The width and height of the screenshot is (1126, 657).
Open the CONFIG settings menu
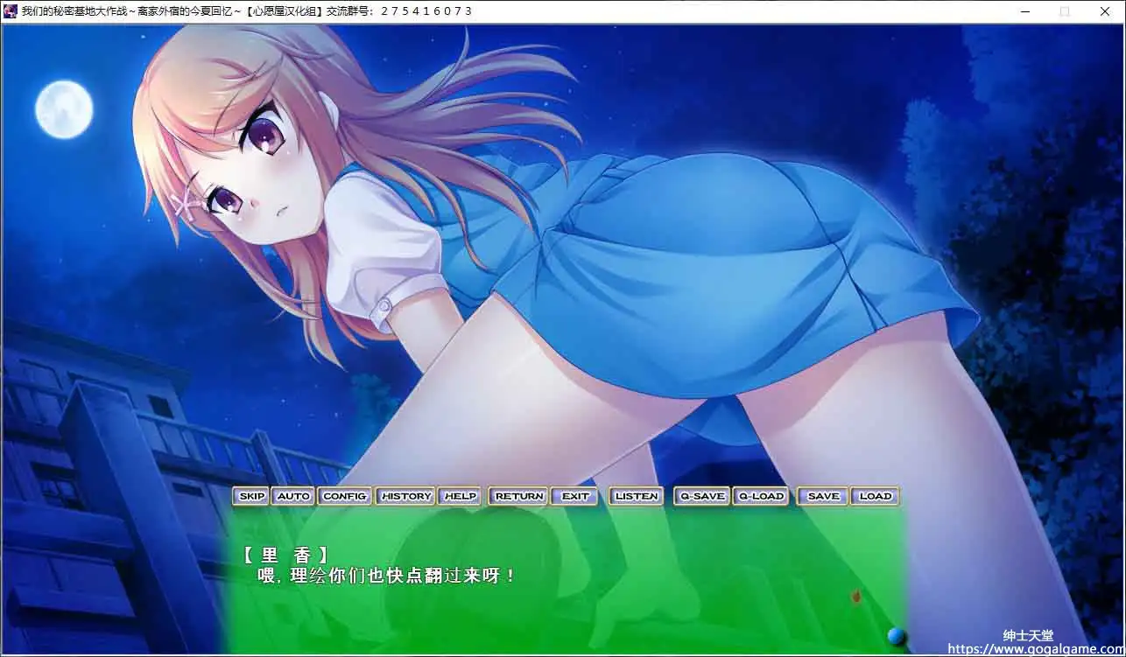tap(344, 496)
